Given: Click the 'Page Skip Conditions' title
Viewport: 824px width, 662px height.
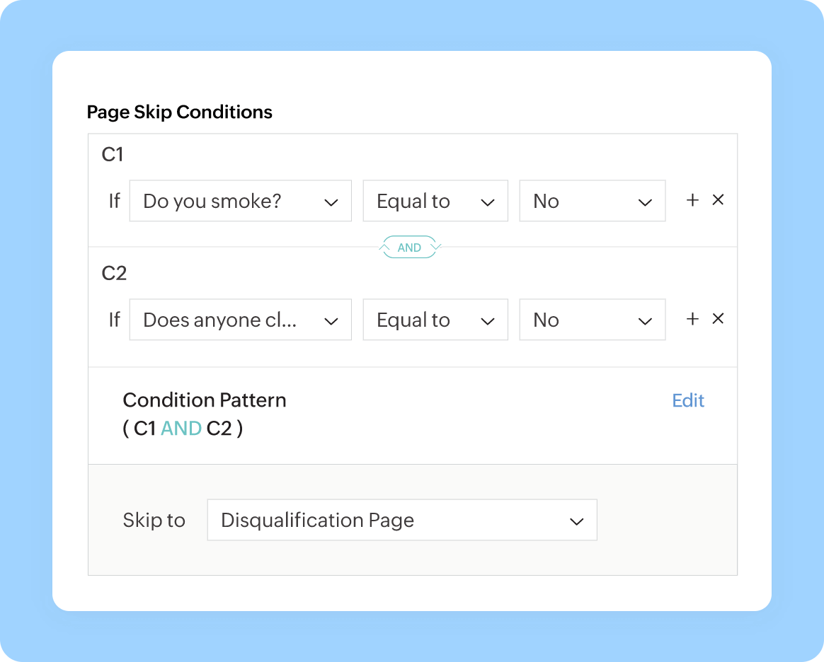Looking at the screenshot, I should click(179, 112).
